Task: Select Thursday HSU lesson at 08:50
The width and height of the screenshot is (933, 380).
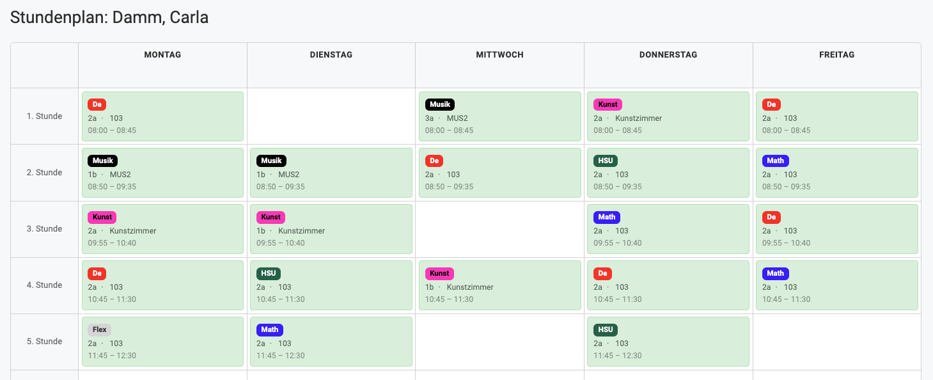Action: (668, 173)
